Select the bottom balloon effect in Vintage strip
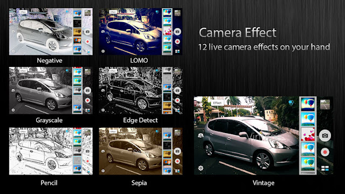 pyautogui.click(x=308, y=164)
